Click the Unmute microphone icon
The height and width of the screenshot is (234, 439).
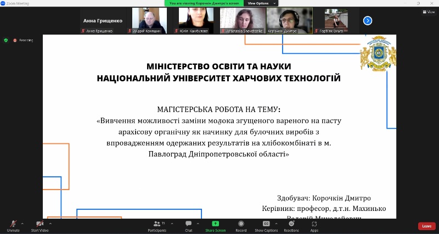pyautogui.click(x=13, y=224)
